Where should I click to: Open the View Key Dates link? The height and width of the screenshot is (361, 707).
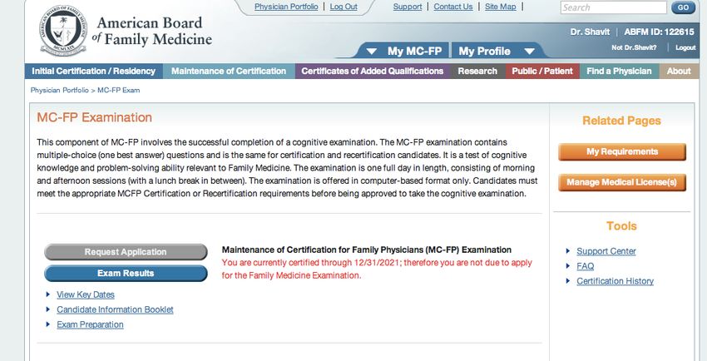click(x=86, y=294)
